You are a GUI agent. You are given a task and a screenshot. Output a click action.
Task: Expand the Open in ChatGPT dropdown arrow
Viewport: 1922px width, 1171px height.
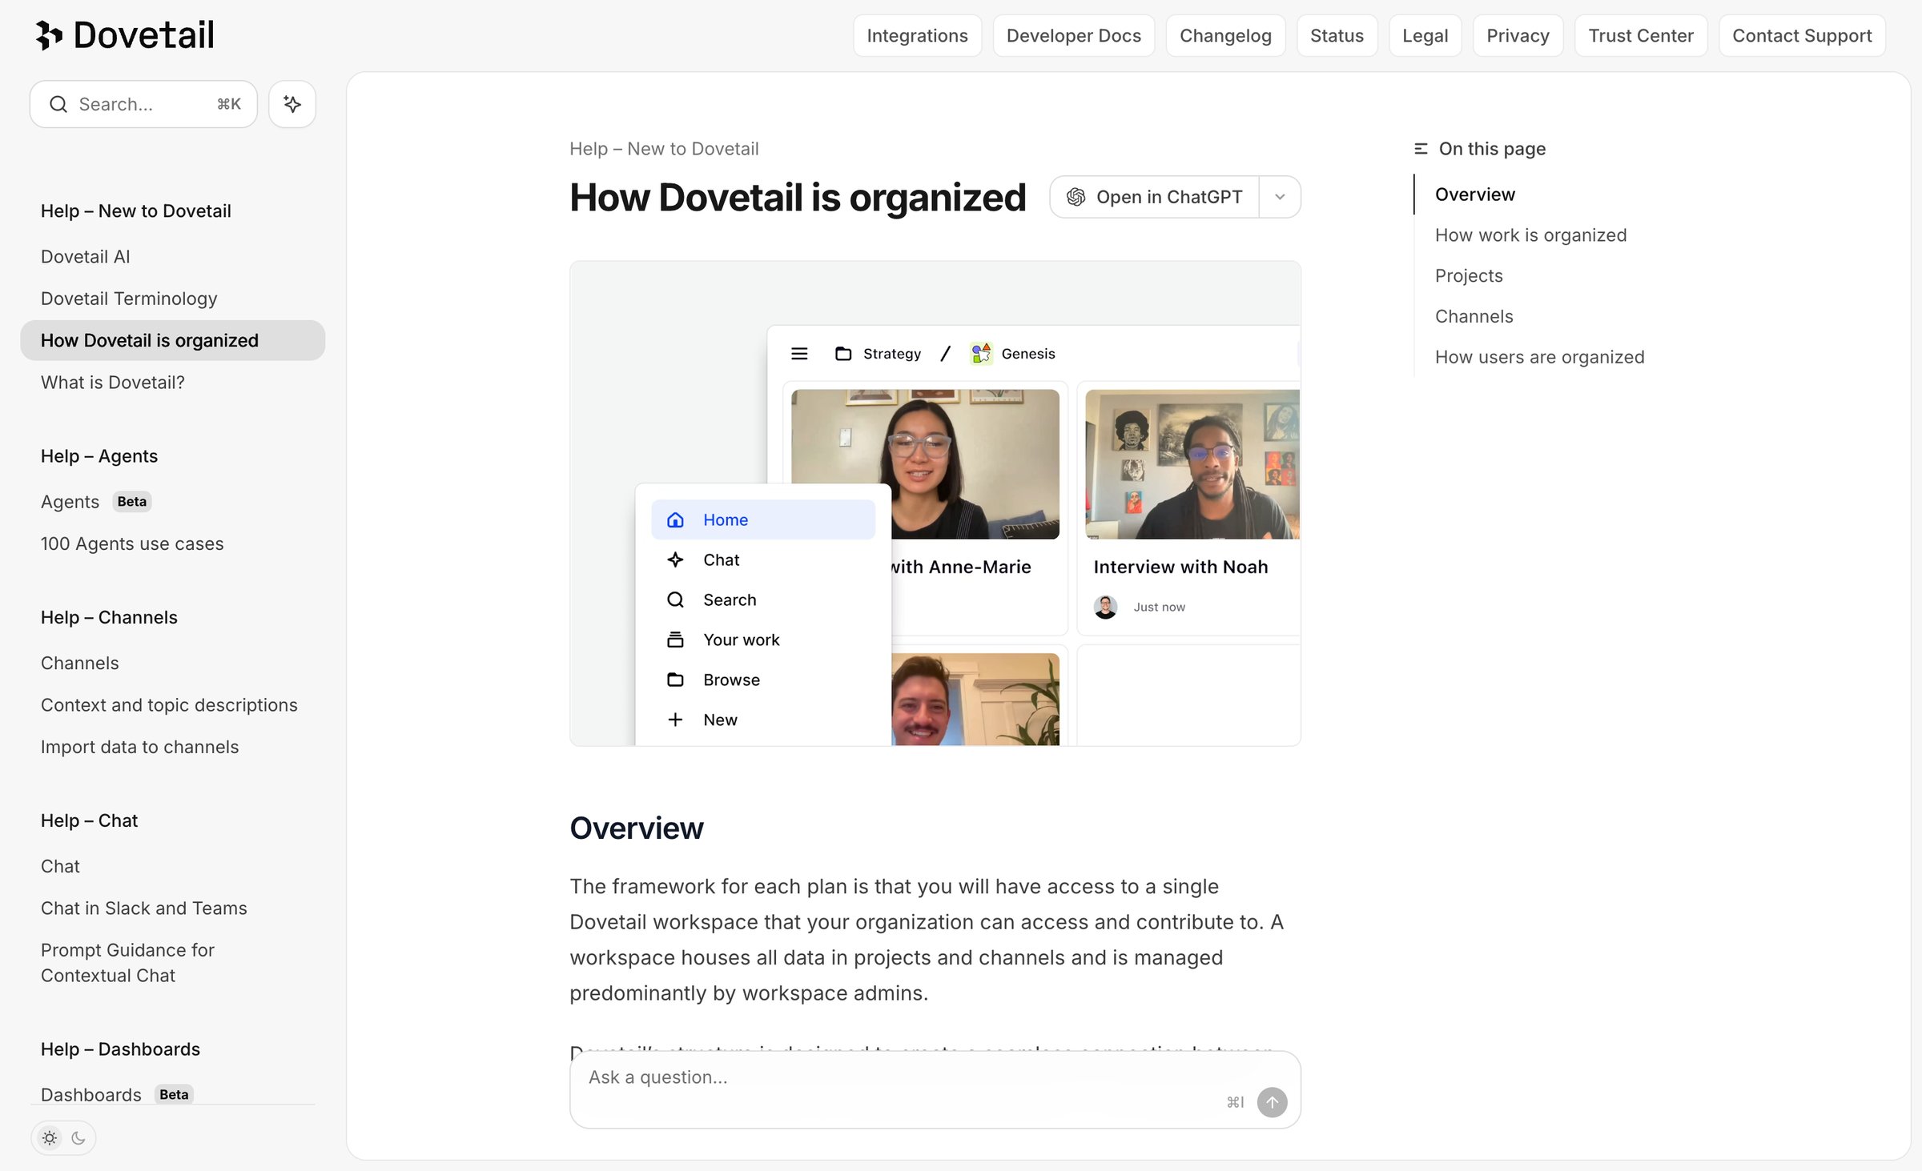tap(1280, 197)
